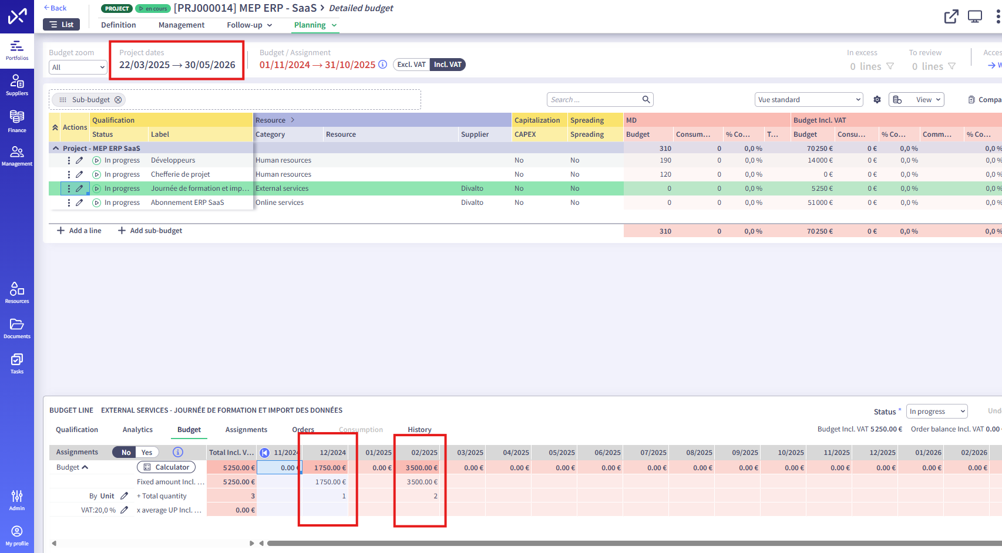The width and height of the screenshot is (1002, 553).
Task: Open row menu for Journée de formation line
Action: tap(69, 188)
